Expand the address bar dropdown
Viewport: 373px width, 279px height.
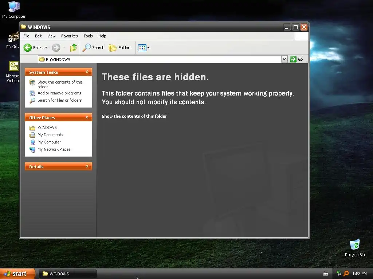[284, 59]
